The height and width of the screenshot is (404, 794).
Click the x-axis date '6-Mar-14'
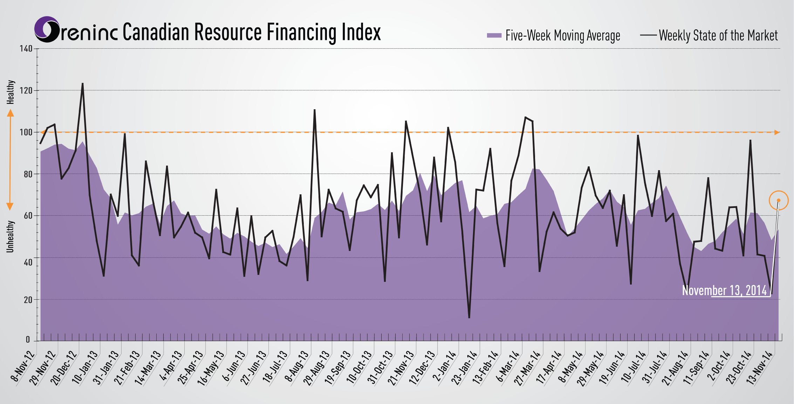point(508,366)
